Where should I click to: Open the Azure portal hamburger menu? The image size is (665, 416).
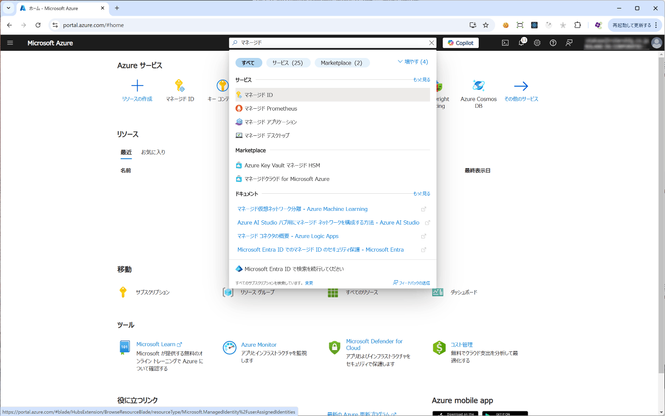tap(10, 43)
